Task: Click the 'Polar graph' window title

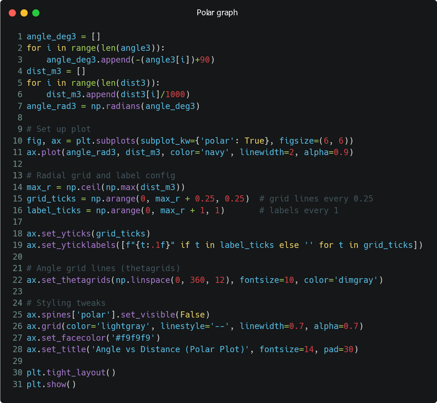Action: [217, 13]
